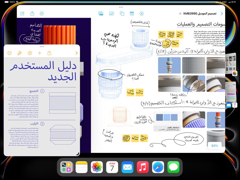Create a new Freeform board with compose icon
The image size is (240, 180).
pos(22,13)
